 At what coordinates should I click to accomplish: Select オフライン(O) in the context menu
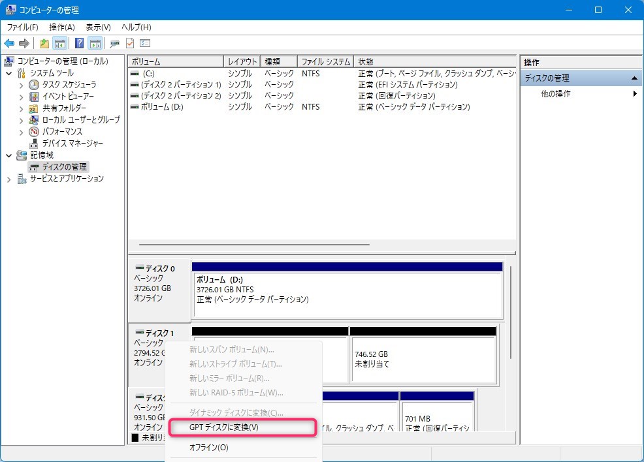[x=208, y=448]
